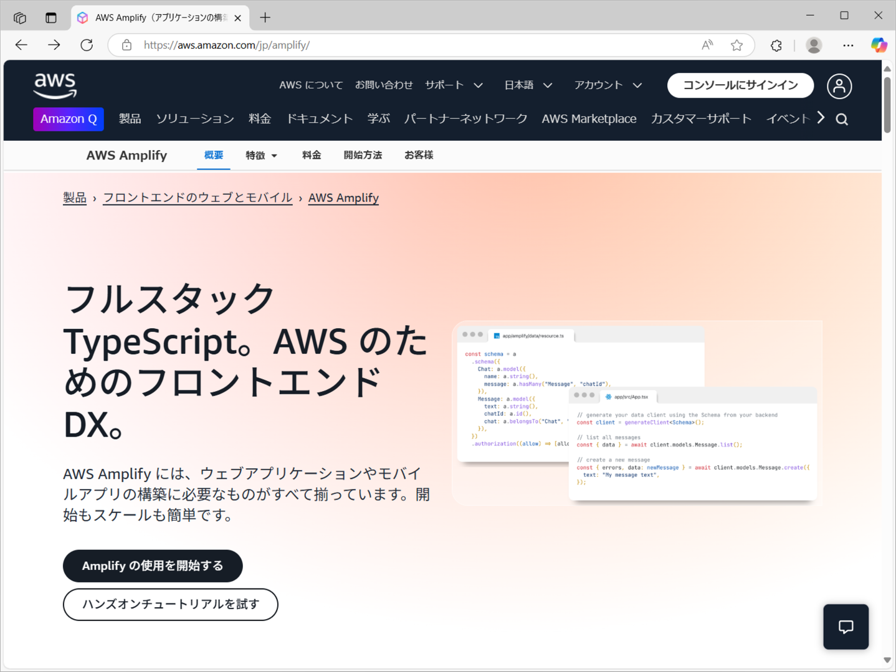Click the scrollbar down arrow
Image resolution: width=896 pixels, height=672 pixels.
pyautogui.click(x=887, y=660)
